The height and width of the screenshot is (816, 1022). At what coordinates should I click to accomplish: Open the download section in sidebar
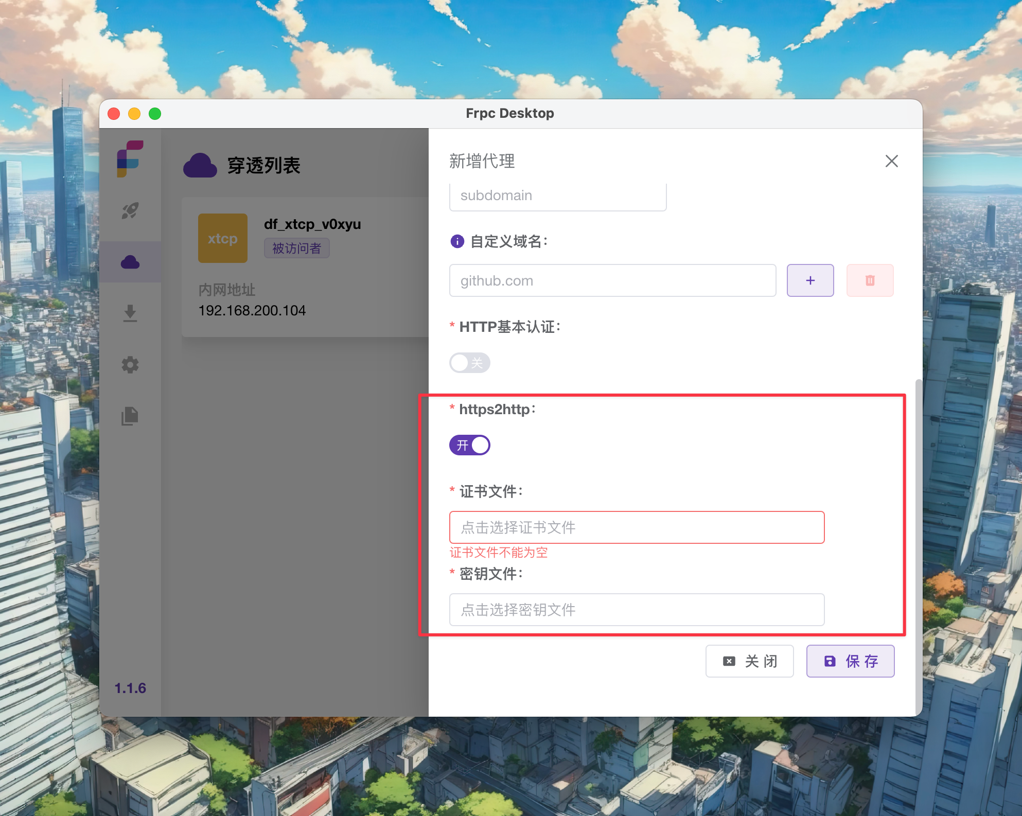click(130, 314)
